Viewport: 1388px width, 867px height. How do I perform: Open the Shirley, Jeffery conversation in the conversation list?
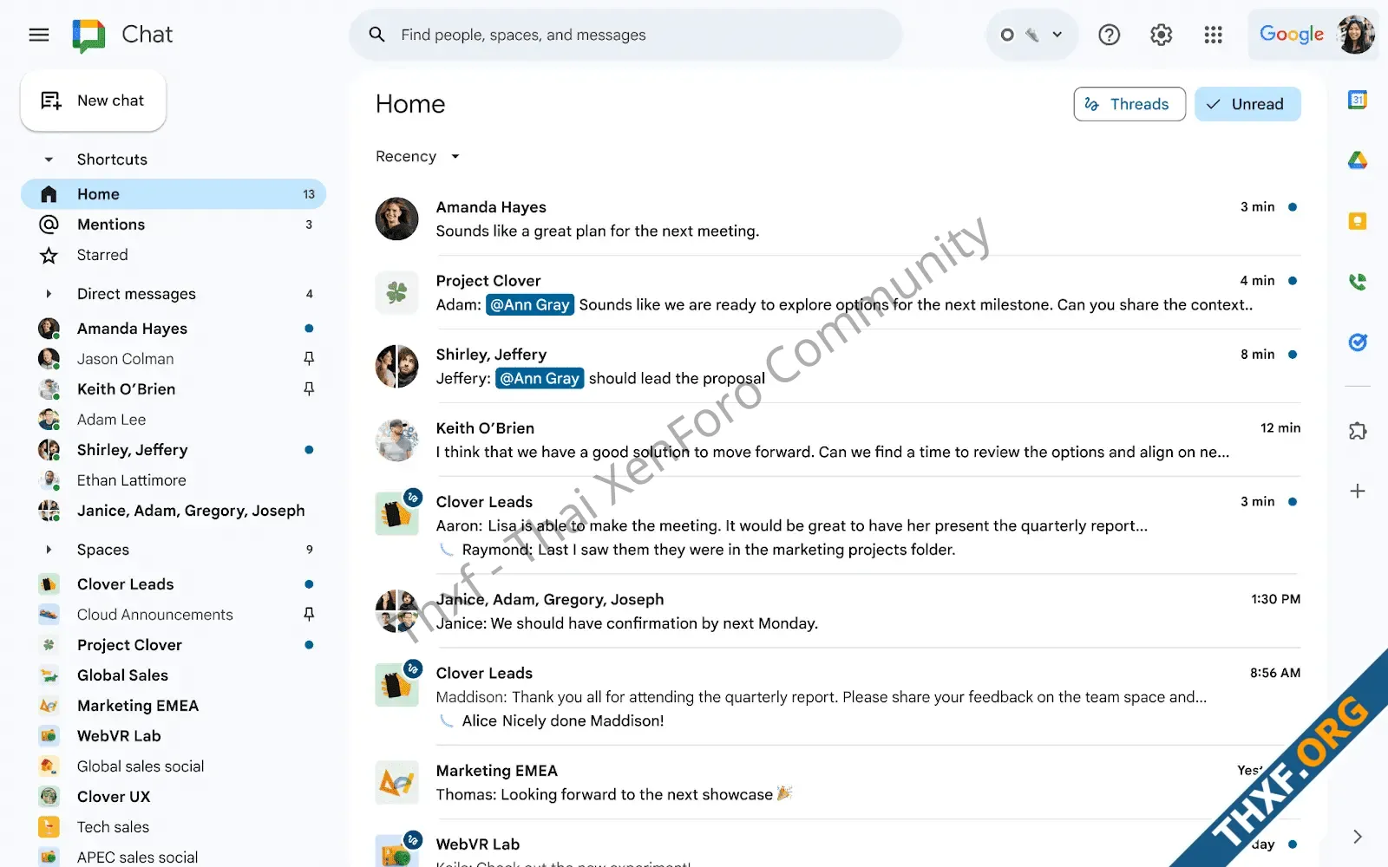pos(837,366)
